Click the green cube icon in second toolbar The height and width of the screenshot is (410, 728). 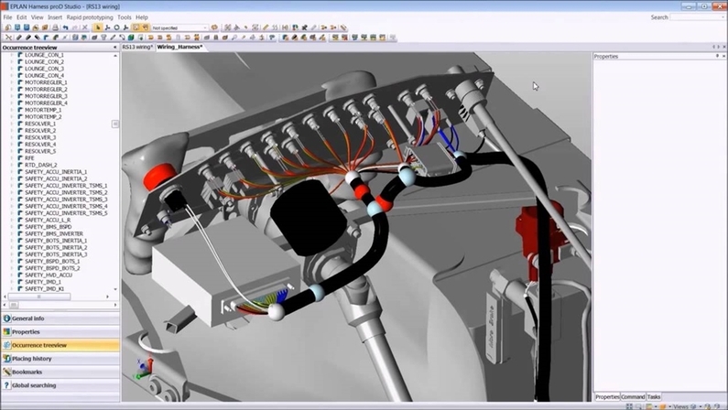[131, 38]
